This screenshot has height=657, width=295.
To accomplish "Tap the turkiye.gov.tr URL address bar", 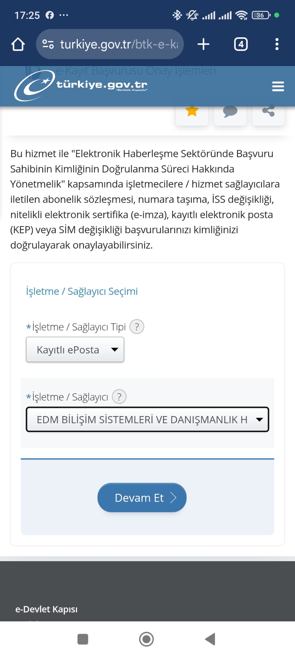I will [x=110, y=44].
